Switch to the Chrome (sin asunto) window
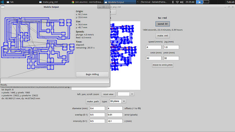The width and height of the screenshot is (235, 132). point(87,2)
